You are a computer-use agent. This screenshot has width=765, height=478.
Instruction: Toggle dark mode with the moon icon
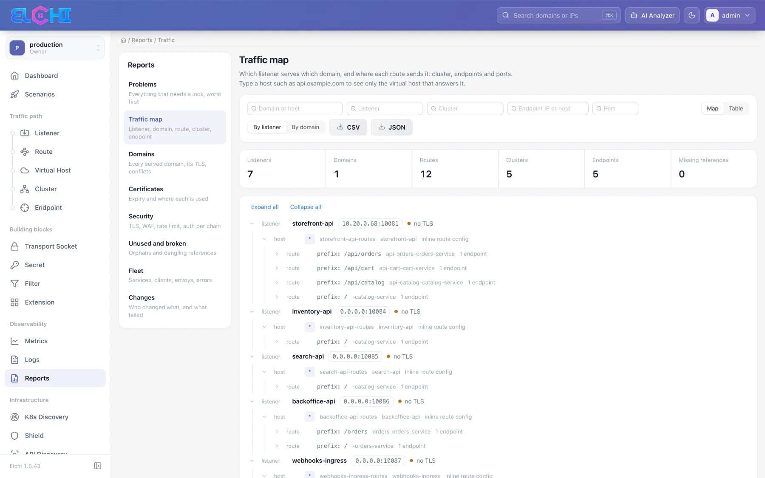tap(692, 15)
